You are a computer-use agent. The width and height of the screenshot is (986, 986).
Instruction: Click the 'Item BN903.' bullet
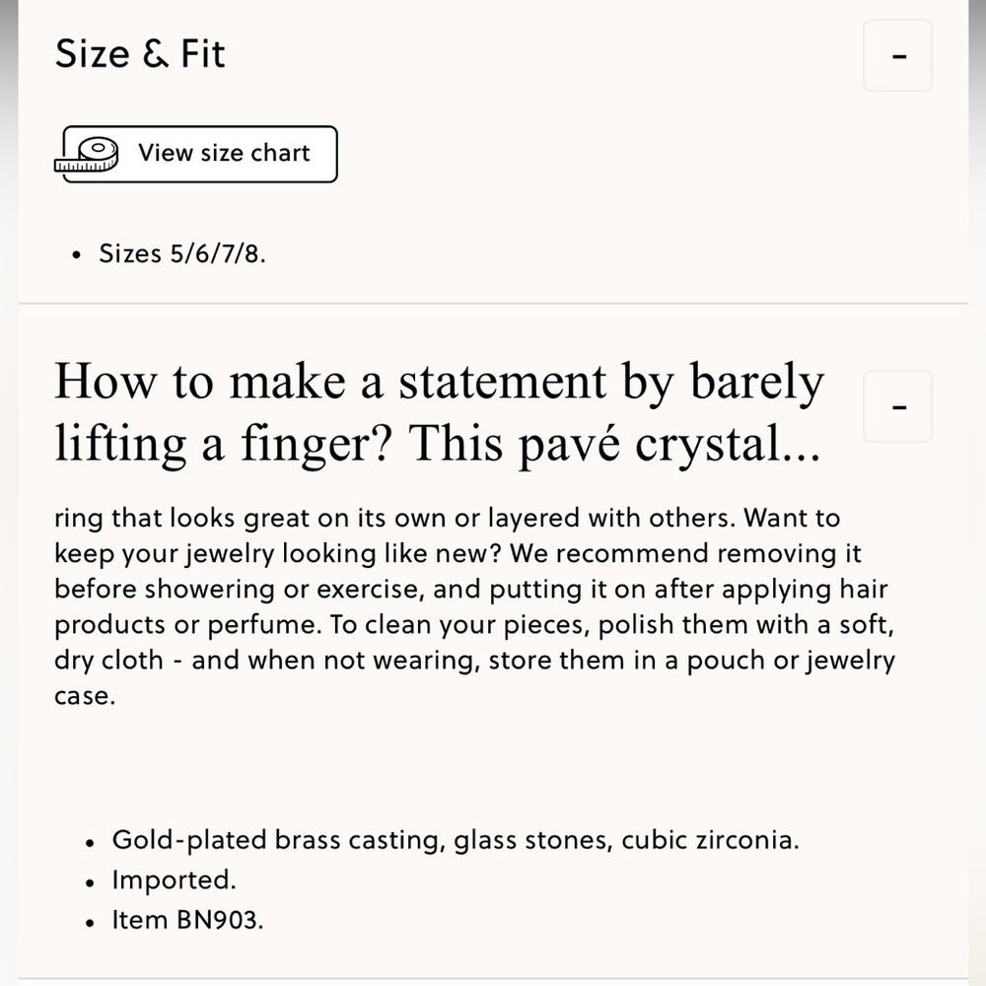click(187, 920)
